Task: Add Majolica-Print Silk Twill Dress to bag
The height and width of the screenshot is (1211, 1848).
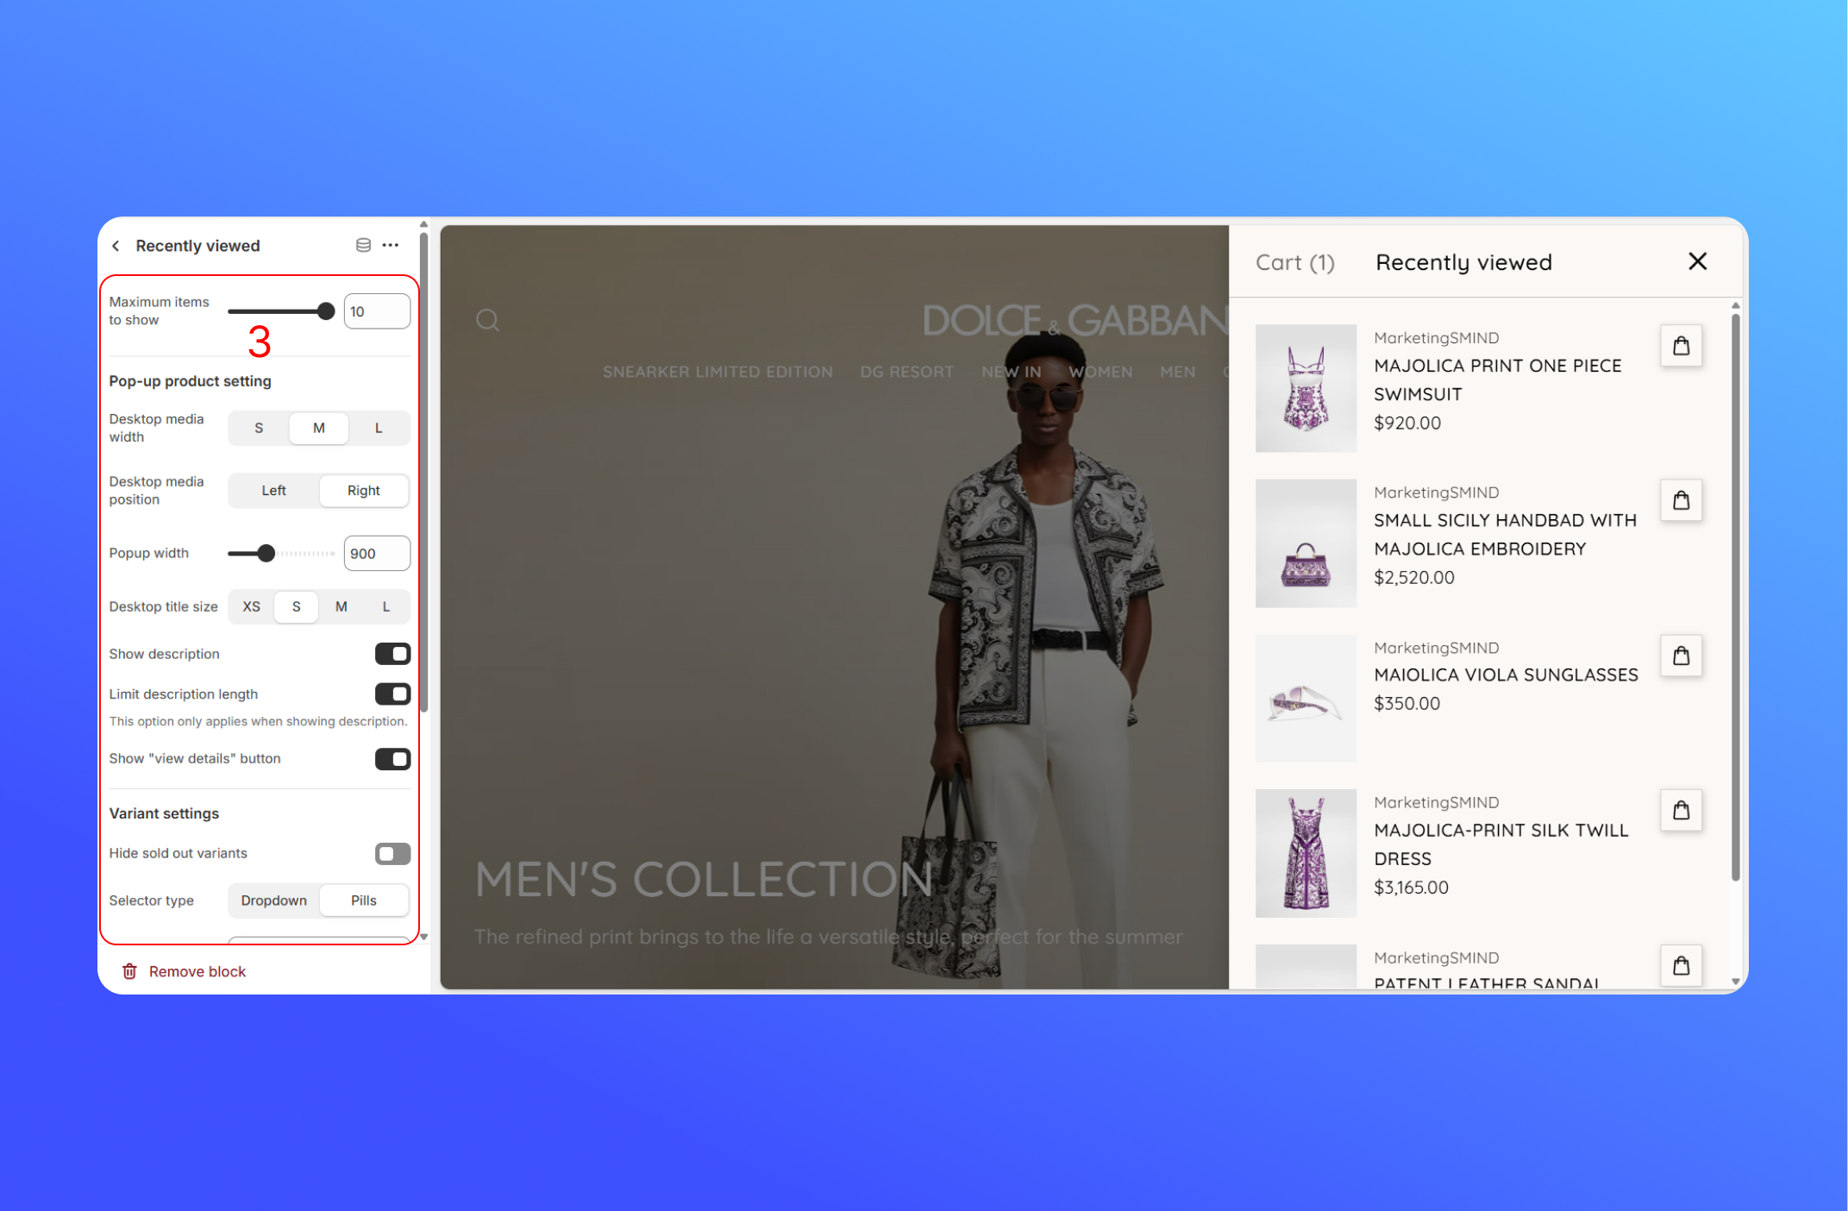Action: [x=1681, y=810]
